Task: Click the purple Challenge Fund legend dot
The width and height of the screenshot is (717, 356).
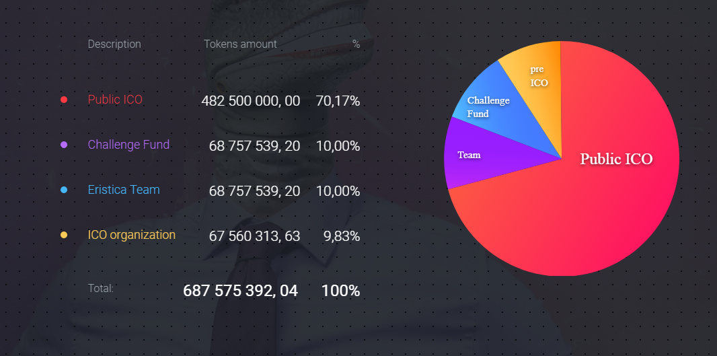Action: 64,145
